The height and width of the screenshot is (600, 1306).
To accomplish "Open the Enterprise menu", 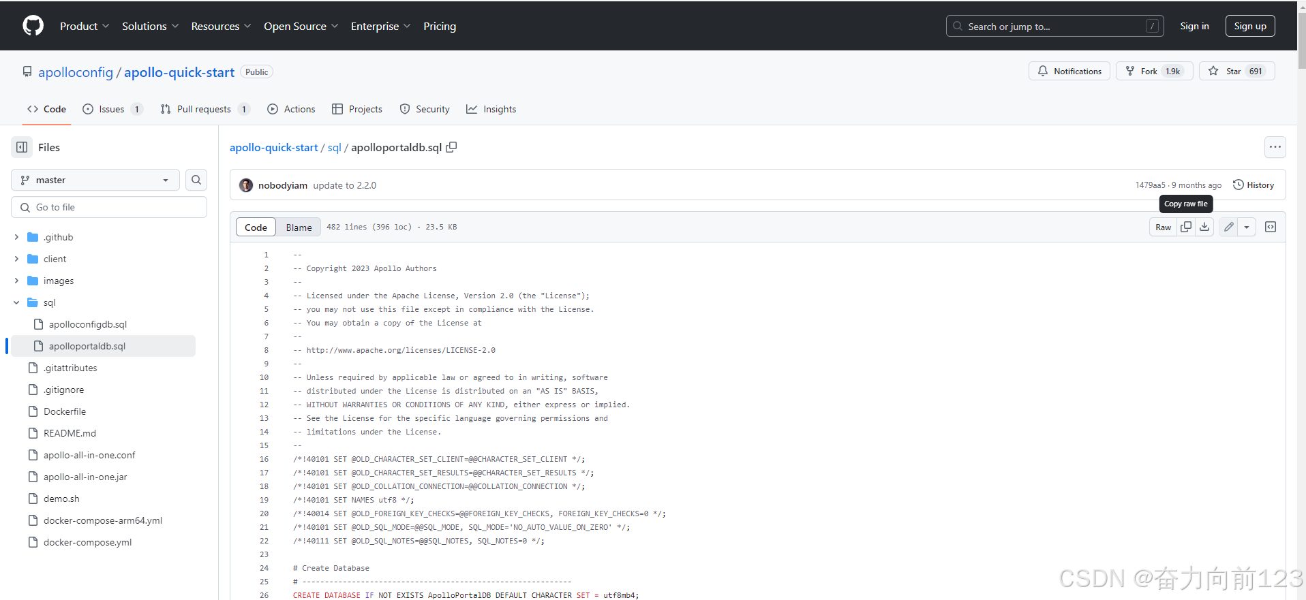I will point(380,26).
